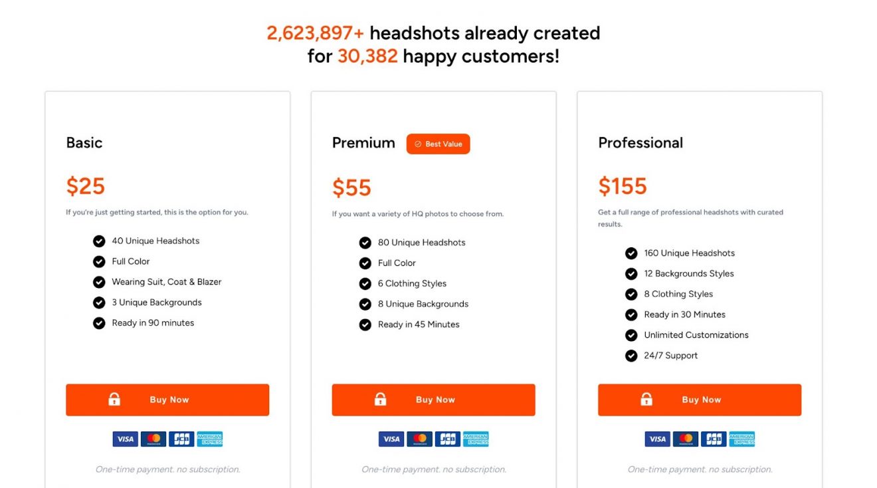This screenshot has height=488, width=877.
Task: Click the Visa icon under the Professional plan
Action: tap(657, 439)
